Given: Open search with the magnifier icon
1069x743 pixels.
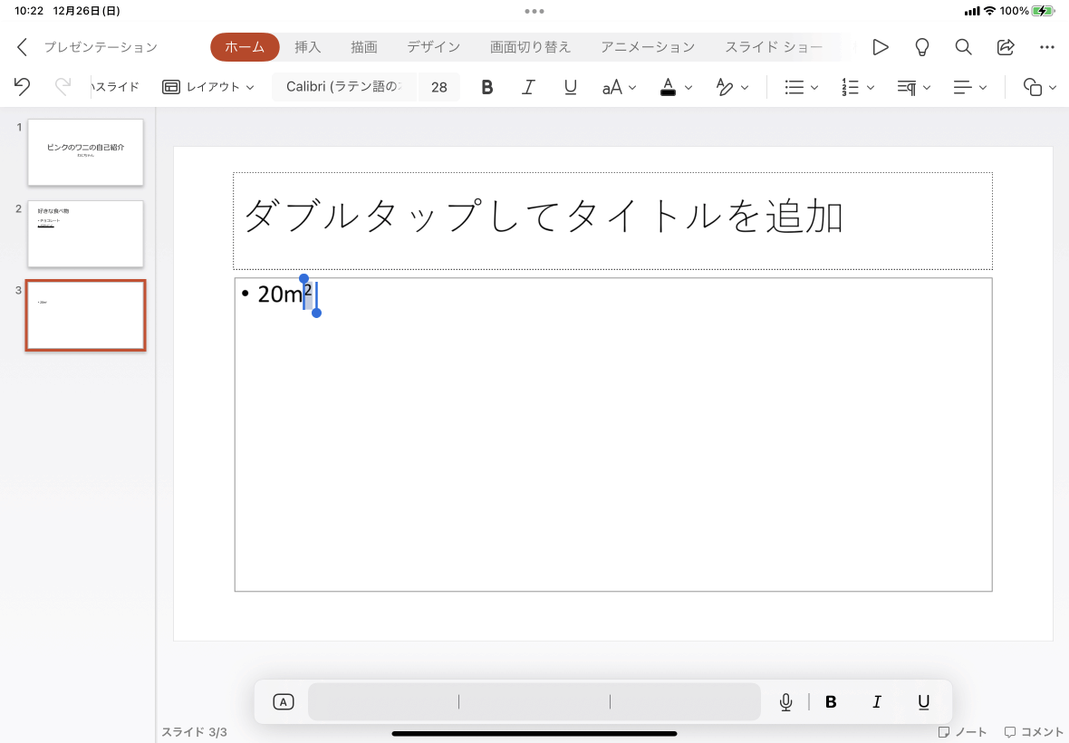Looking at the screenshot, I should pyautogui.click(x=963, y=47).
